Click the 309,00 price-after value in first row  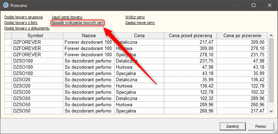257,42
